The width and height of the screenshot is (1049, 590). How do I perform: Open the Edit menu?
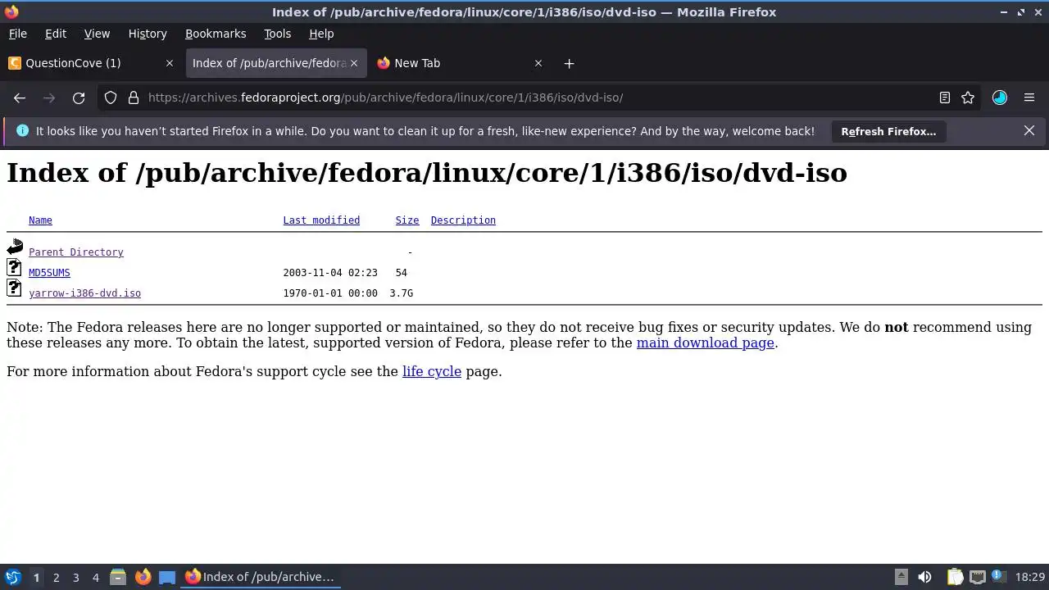[56, 34]
